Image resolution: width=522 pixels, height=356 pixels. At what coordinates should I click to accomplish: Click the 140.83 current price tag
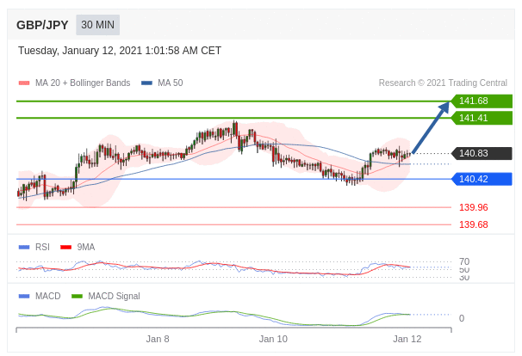click(x=482, y=154)
